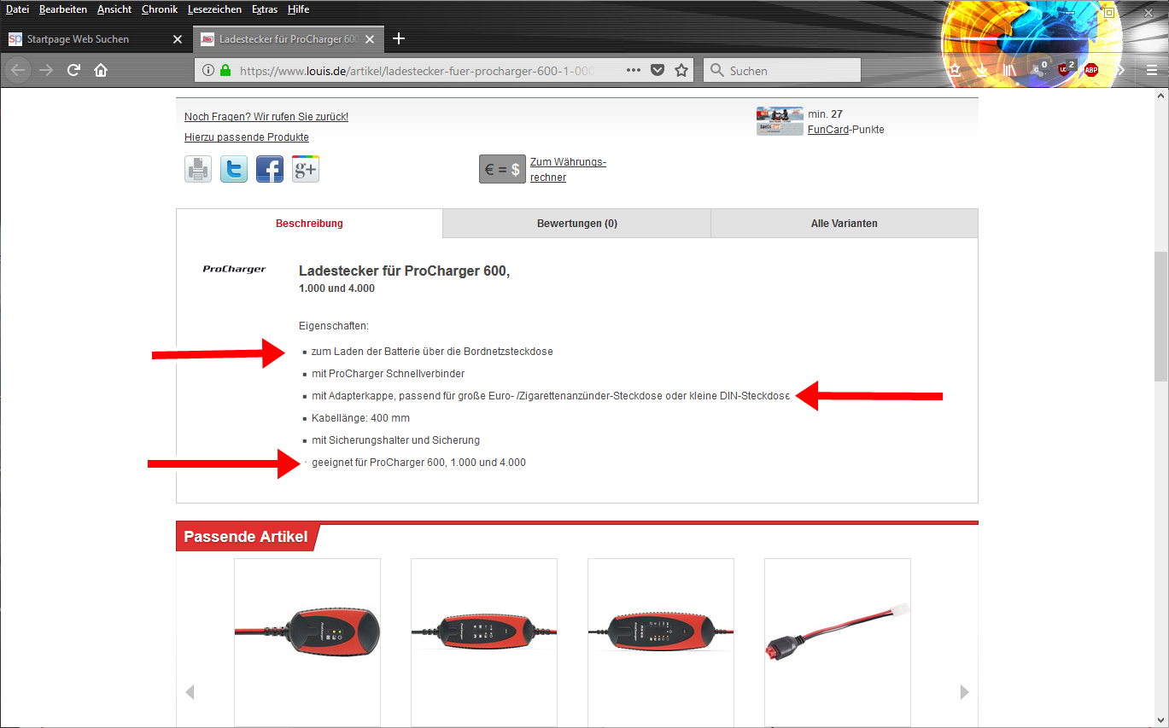Open page actions three-dots menu

[634, 70]
